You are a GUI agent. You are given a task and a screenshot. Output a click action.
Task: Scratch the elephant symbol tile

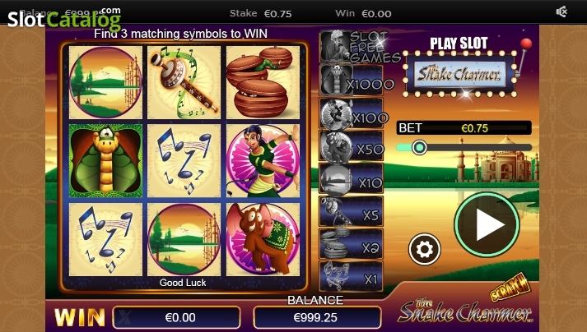(x=263, y=239)
